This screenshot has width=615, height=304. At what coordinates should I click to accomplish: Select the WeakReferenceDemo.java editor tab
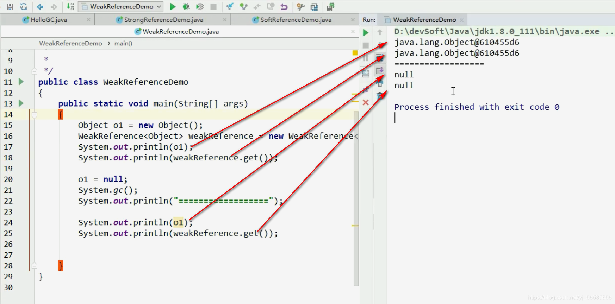(x=177, y=32)
